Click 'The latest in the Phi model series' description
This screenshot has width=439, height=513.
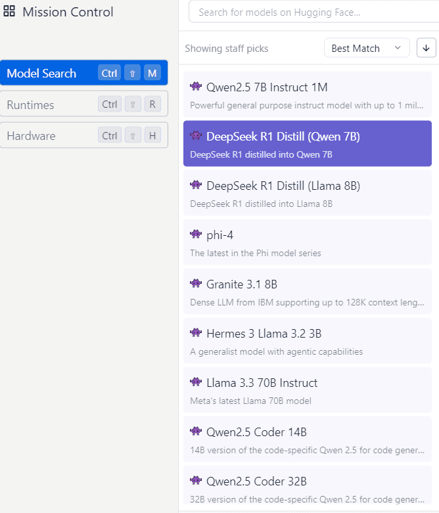point(256,253)
